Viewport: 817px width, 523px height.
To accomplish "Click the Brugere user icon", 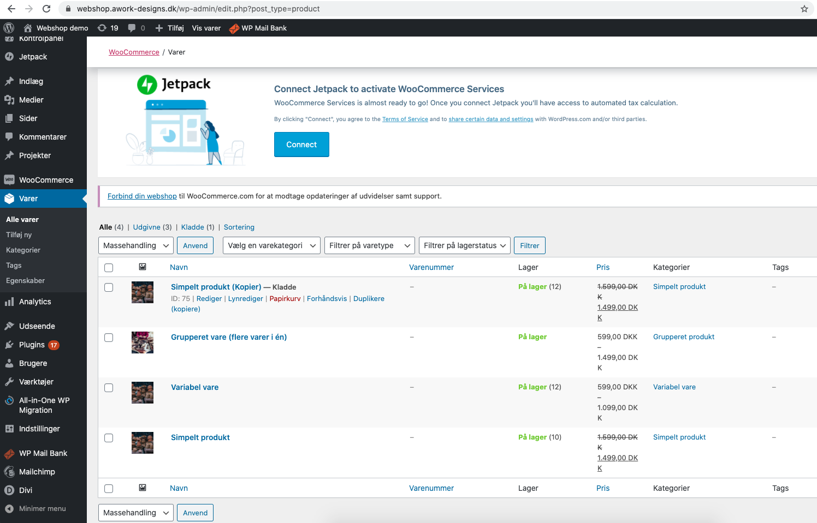I will 9,363.
